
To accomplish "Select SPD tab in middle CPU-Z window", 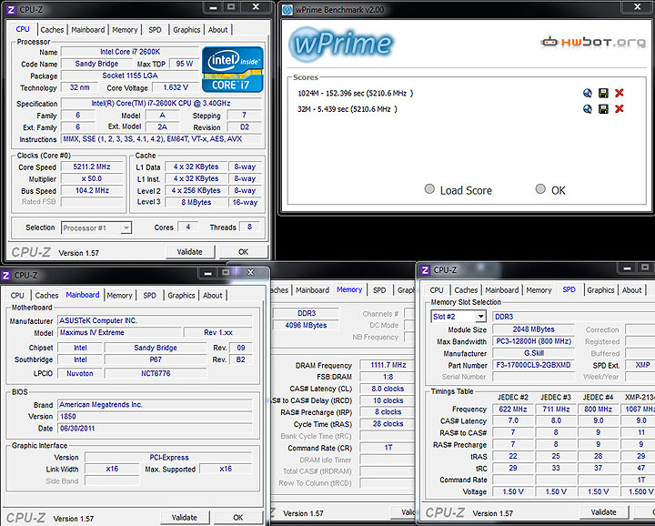I will [x=379, y=290].
